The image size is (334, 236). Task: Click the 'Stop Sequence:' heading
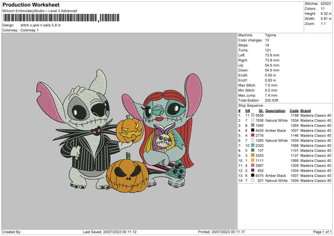[x=251, y=106]
